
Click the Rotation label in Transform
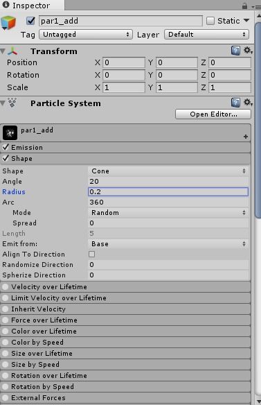pos(24,75)
